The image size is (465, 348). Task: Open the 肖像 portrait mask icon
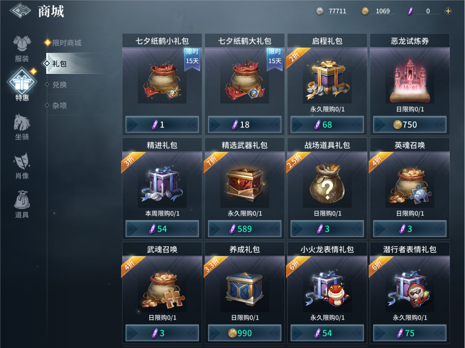tap(21, 161)
